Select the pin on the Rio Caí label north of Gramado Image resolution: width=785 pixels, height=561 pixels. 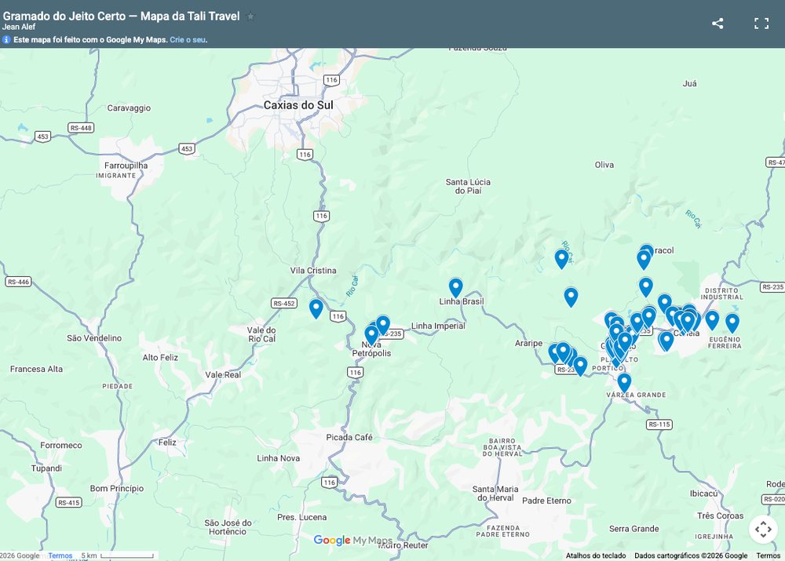tap(562, 259)
